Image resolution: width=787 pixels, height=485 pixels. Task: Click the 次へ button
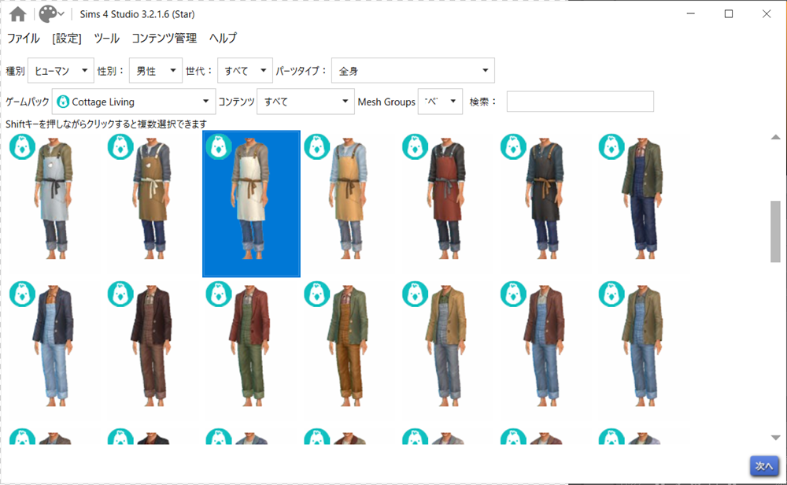click(x=764, y=466)
